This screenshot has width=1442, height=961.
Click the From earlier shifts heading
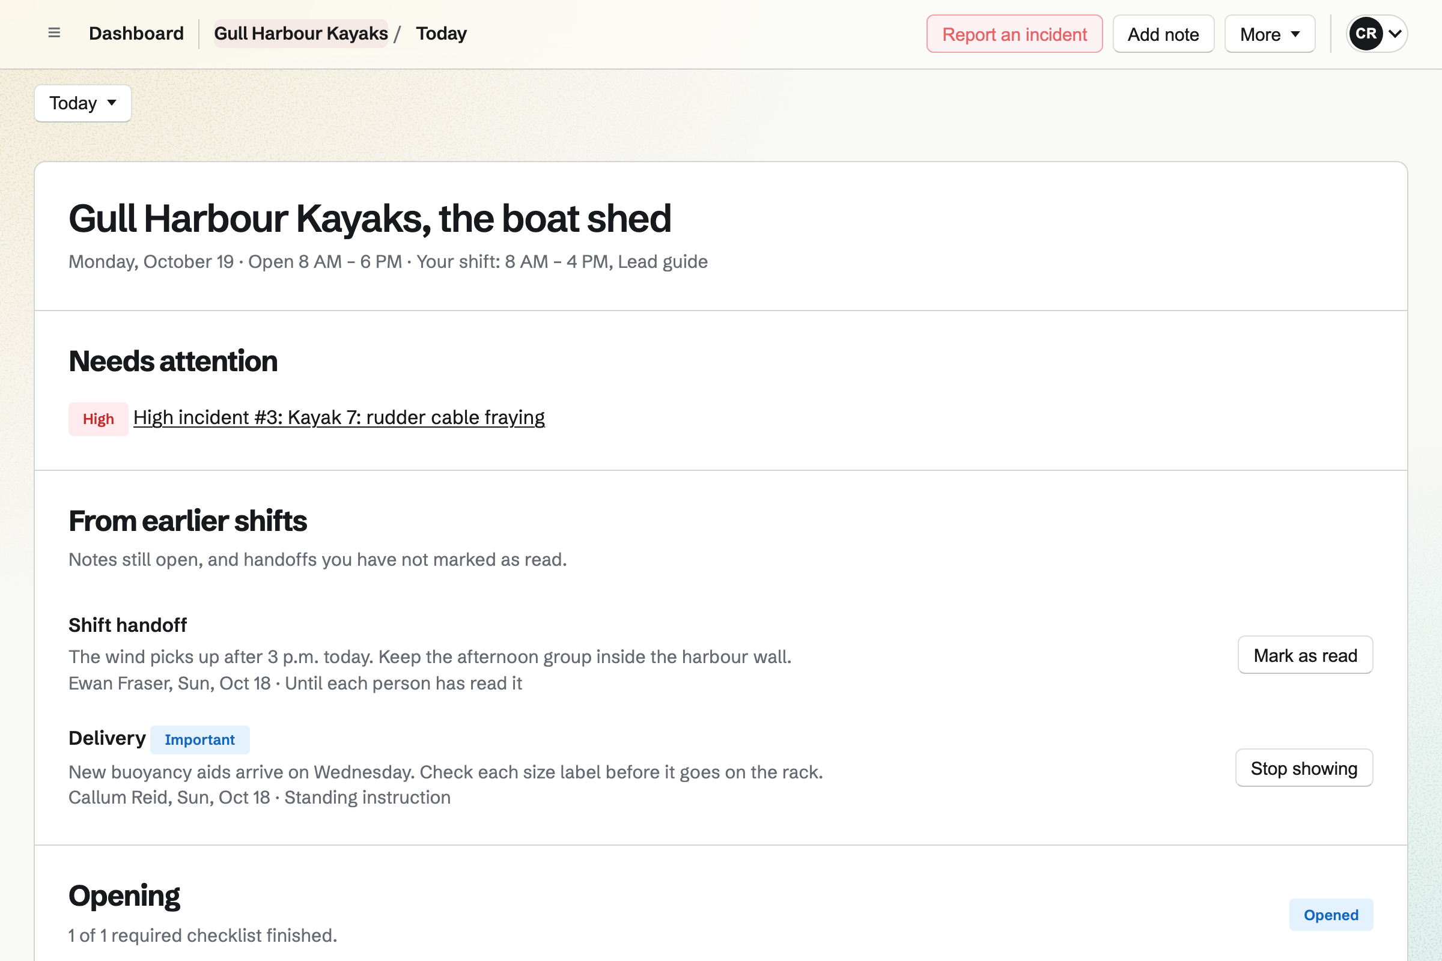pyautogui.click(x=187, y=521)
